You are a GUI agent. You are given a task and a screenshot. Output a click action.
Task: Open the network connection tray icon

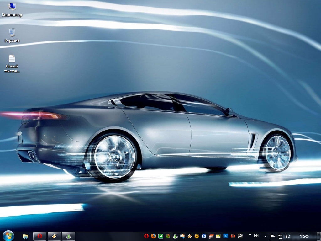pyautogui.click(x=280, y=237)
